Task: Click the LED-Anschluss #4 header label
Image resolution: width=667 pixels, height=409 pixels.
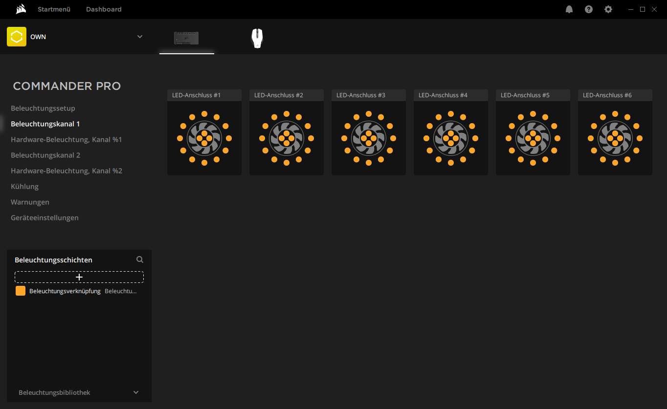Action: point(443,95)
